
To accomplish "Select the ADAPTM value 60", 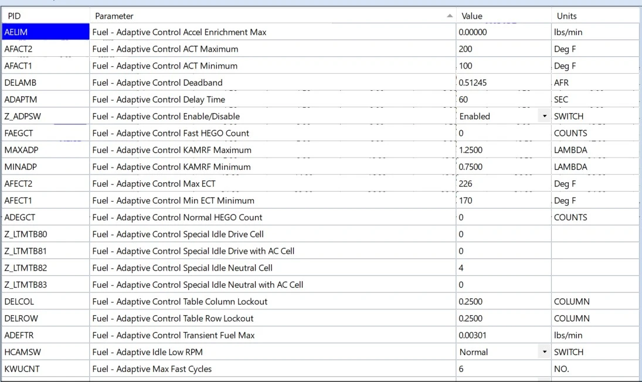I will [x=504, y=100].
